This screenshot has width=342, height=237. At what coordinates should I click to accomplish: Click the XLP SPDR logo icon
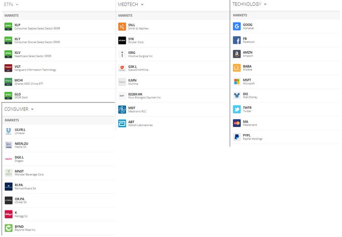click(x=9, y=27)
